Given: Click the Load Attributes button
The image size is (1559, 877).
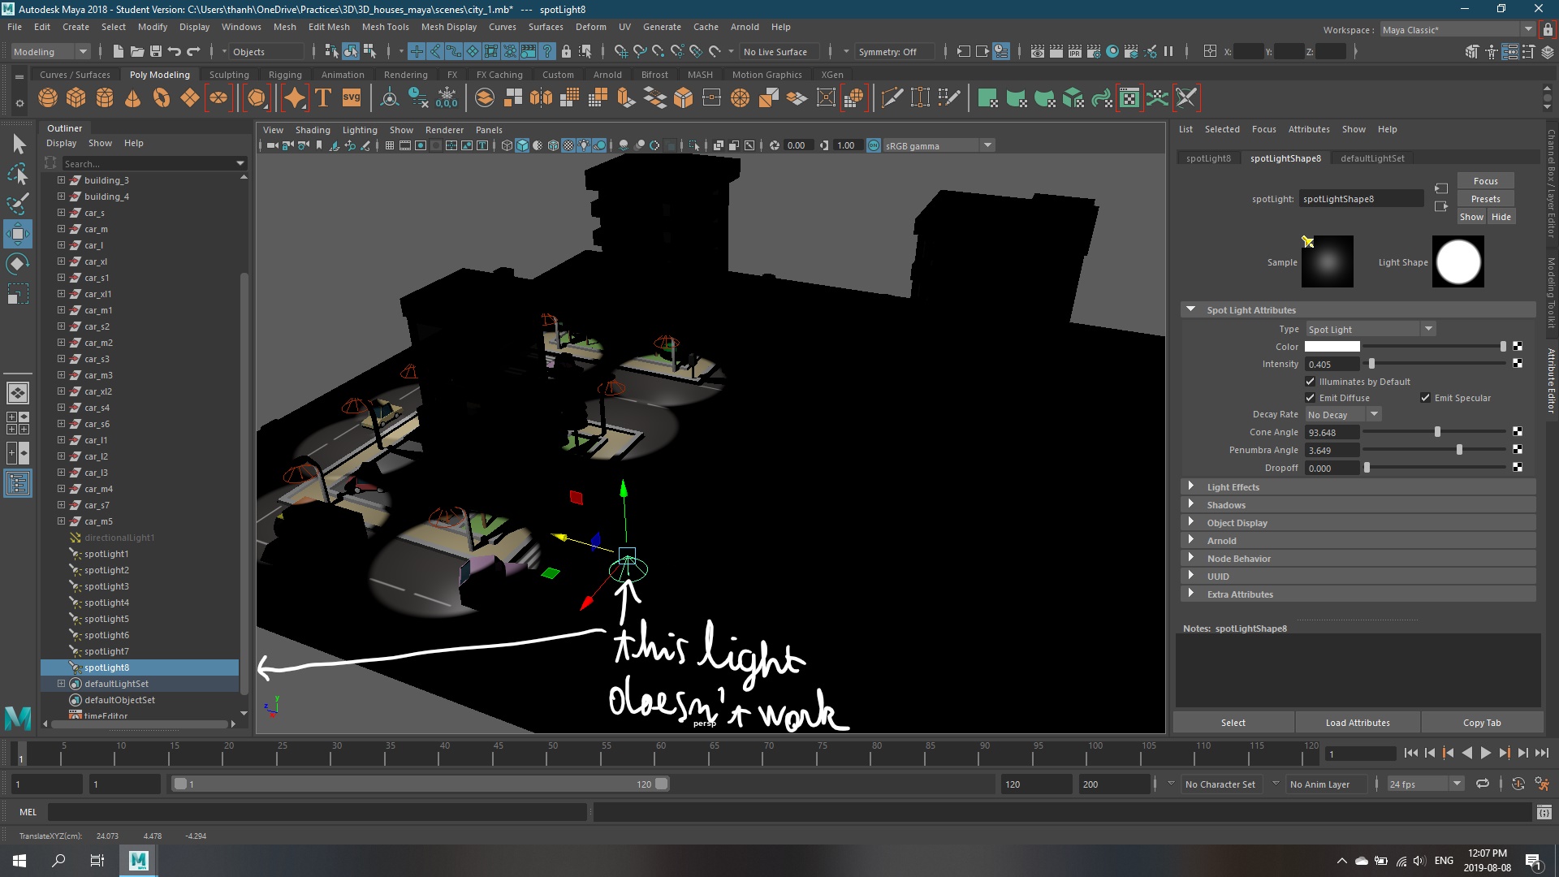Looking at the screenshot, I should pos(1357,722).
